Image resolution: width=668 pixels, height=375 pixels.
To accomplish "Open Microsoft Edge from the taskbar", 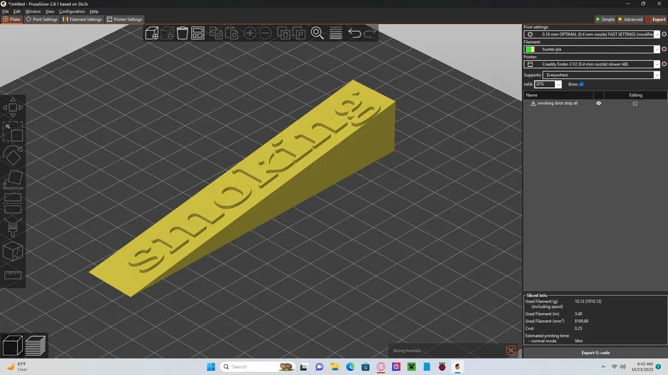I will click(350, 367).
